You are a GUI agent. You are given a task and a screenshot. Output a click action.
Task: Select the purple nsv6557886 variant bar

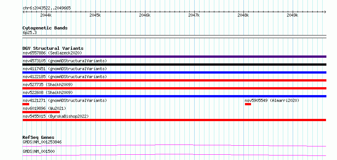pyautogui.click(x=174, y=57)
